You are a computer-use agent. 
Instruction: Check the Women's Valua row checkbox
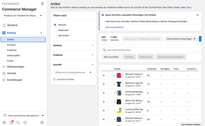(x=110, y=75)
